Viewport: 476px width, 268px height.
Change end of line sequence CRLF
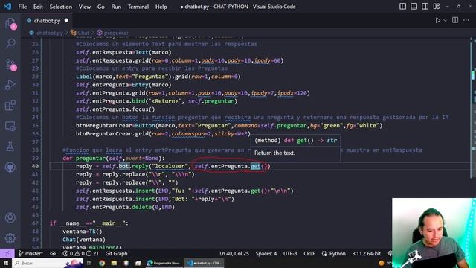coord(309,253)
